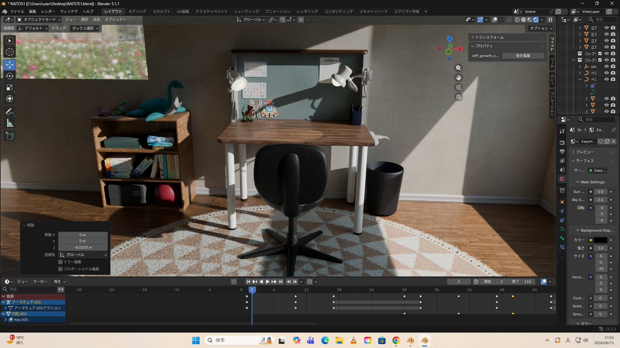Toggle pin icon in properties header
620x348 pixels.
point(613,130)
